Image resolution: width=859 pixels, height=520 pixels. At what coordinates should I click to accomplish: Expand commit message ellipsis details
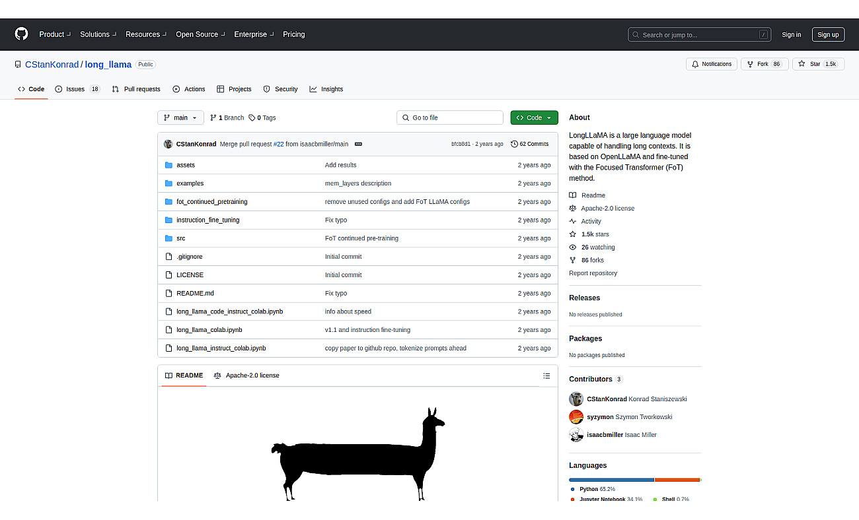coord(358,144)
